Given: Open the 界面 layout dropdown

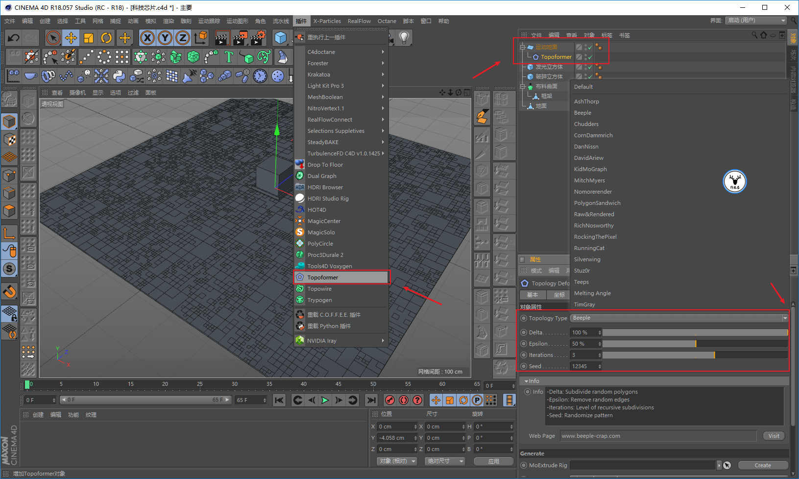Looking at the screenshot, I should [x=756, y=21].
